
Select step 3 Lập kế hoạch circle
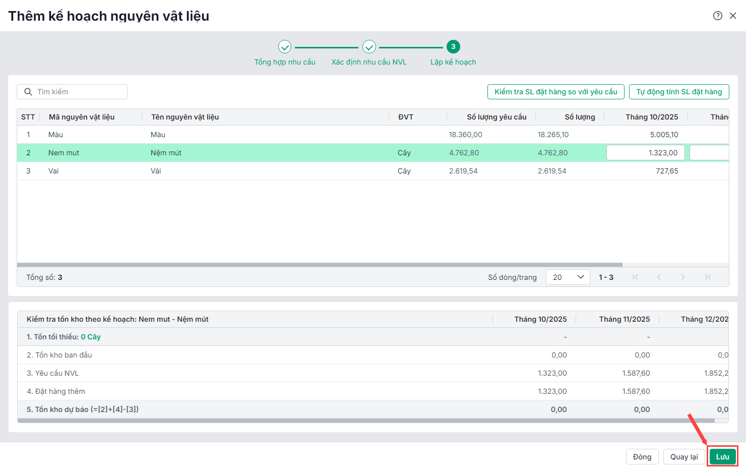(x=453, y=47)
